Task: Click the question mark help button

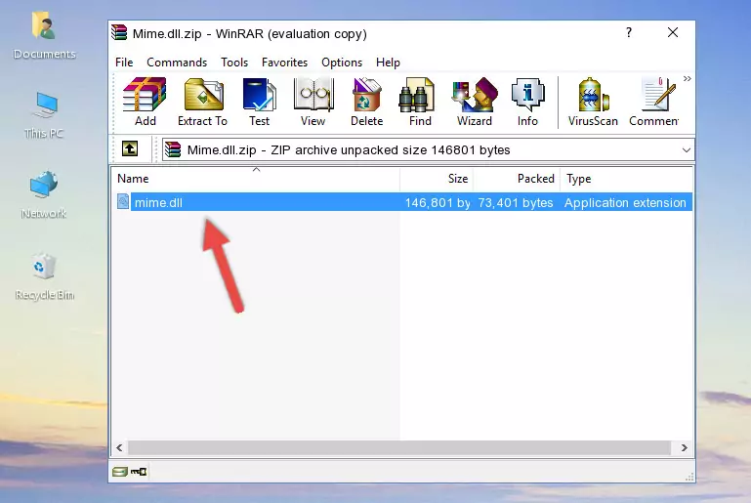Action: point(629,32)
